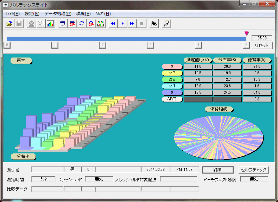This screenshot has height=202, width=278.
Task: Click the セルフチェック button
Action: (x=254, y=170)
